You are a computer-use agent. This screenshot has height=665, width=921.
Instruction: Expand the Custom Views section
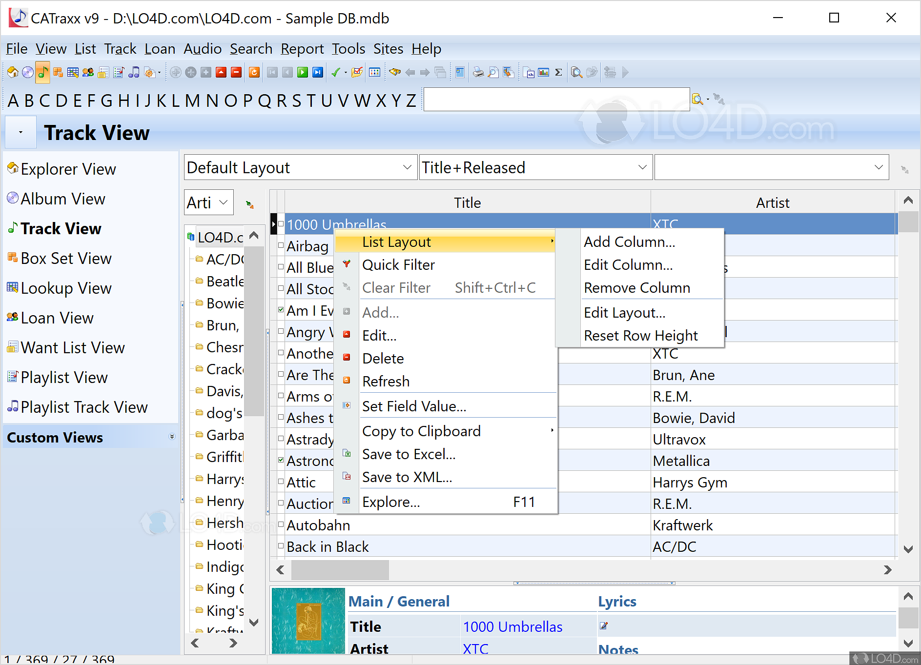coord(171,437)
